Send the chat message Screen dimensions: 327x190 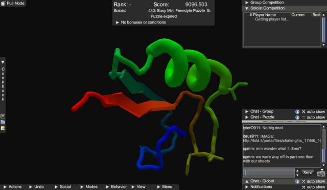tap(308, 173)
